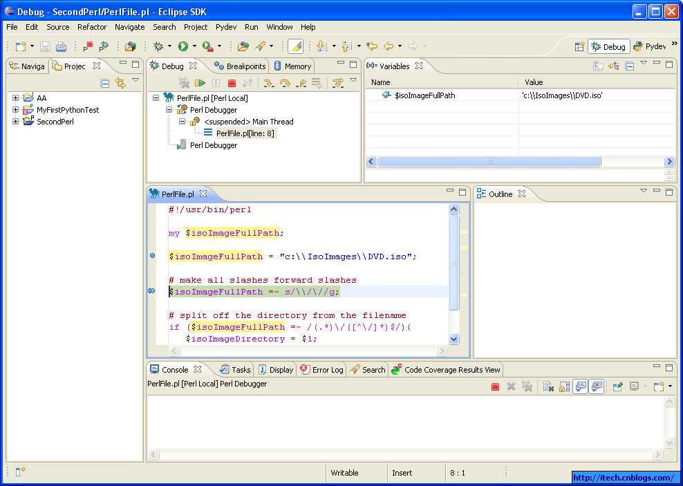This screenshot has width=683, height=486.
Task: Click editor scroll down arrow
Action: tap(453, 339)
